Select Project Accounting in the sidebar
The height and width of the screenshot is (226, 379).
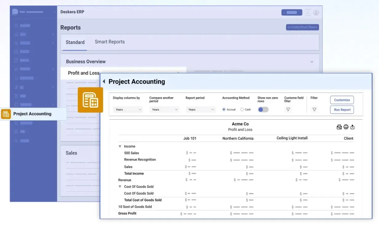tap(32, 114)
